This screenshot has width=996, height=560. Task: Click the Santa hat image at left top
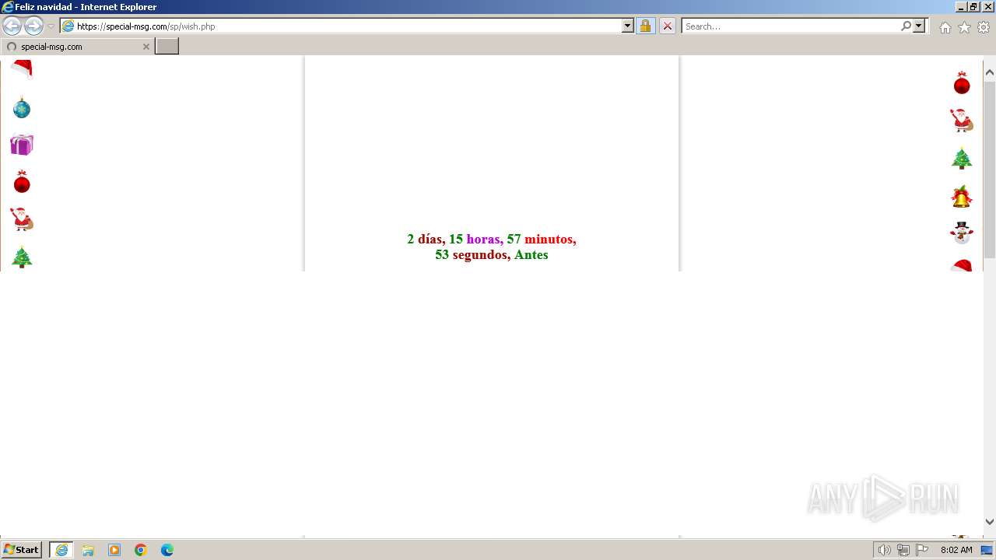22,68
